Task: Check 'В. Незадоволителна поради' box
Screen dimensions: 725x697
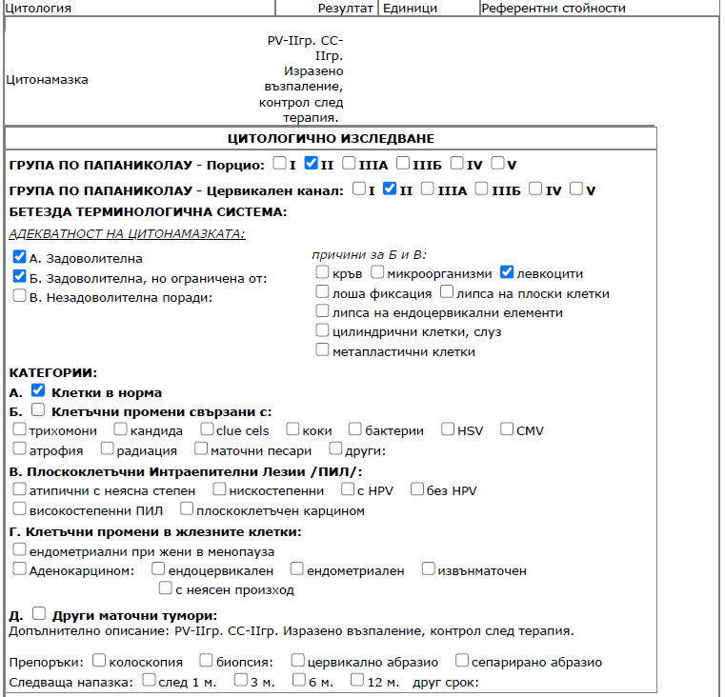Action: click(20, 295)
